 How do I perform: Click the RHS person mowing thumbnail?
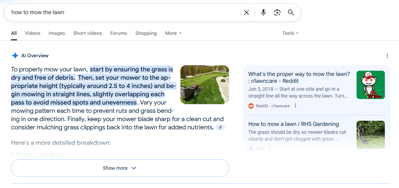tap(371, 135)
